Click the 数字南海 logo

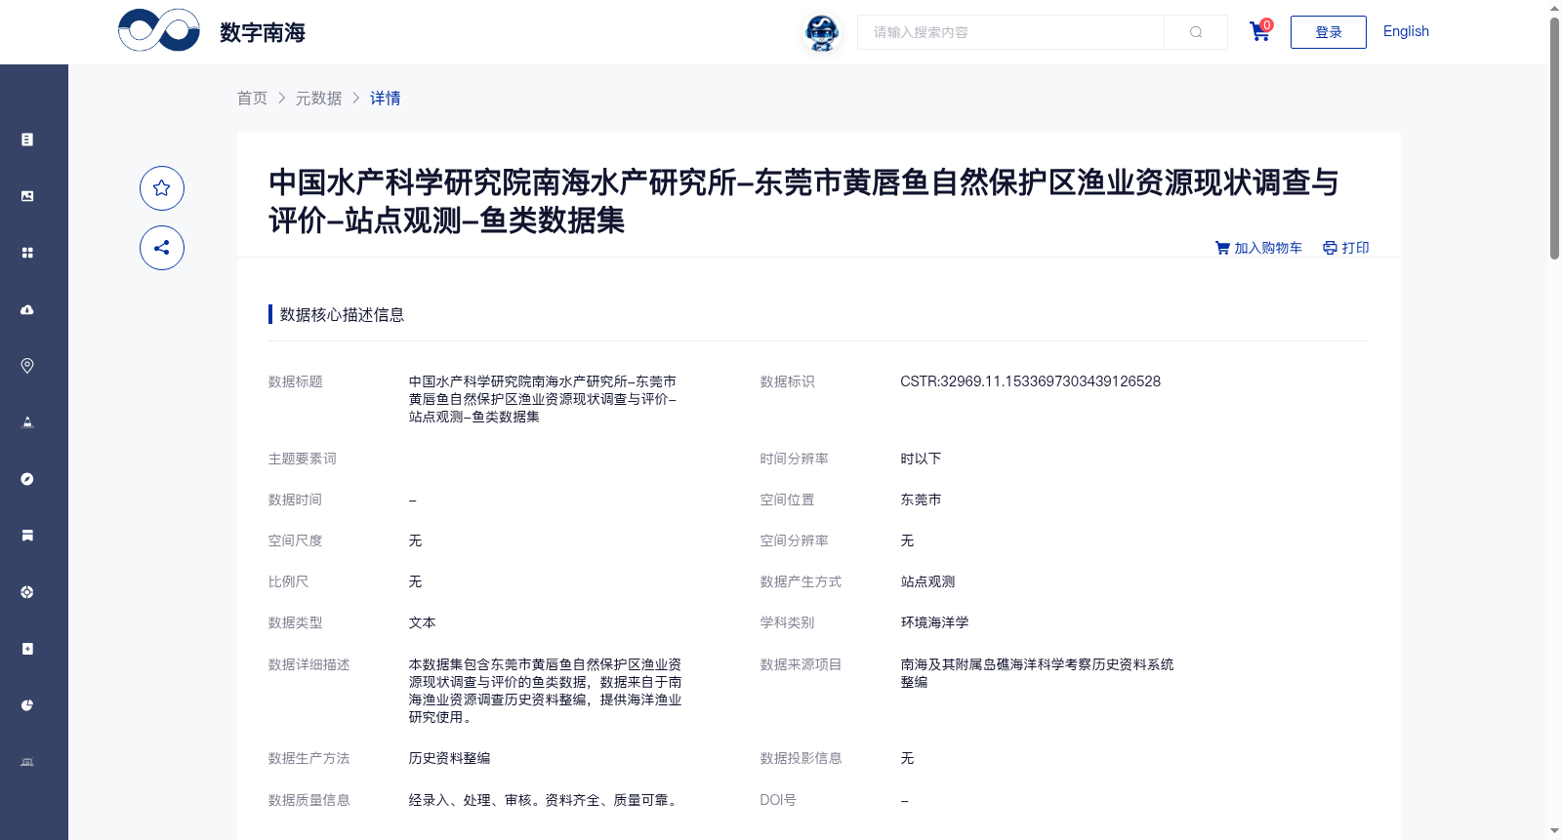click(212, 31)
